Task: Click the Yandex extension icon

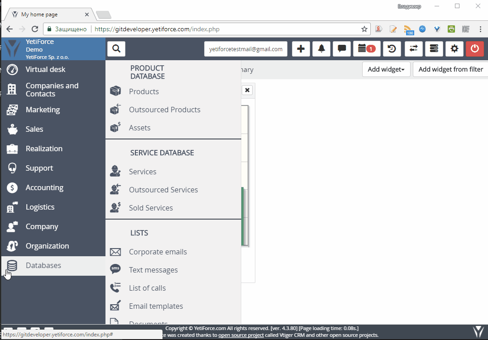Action: (x=379, y=29)
